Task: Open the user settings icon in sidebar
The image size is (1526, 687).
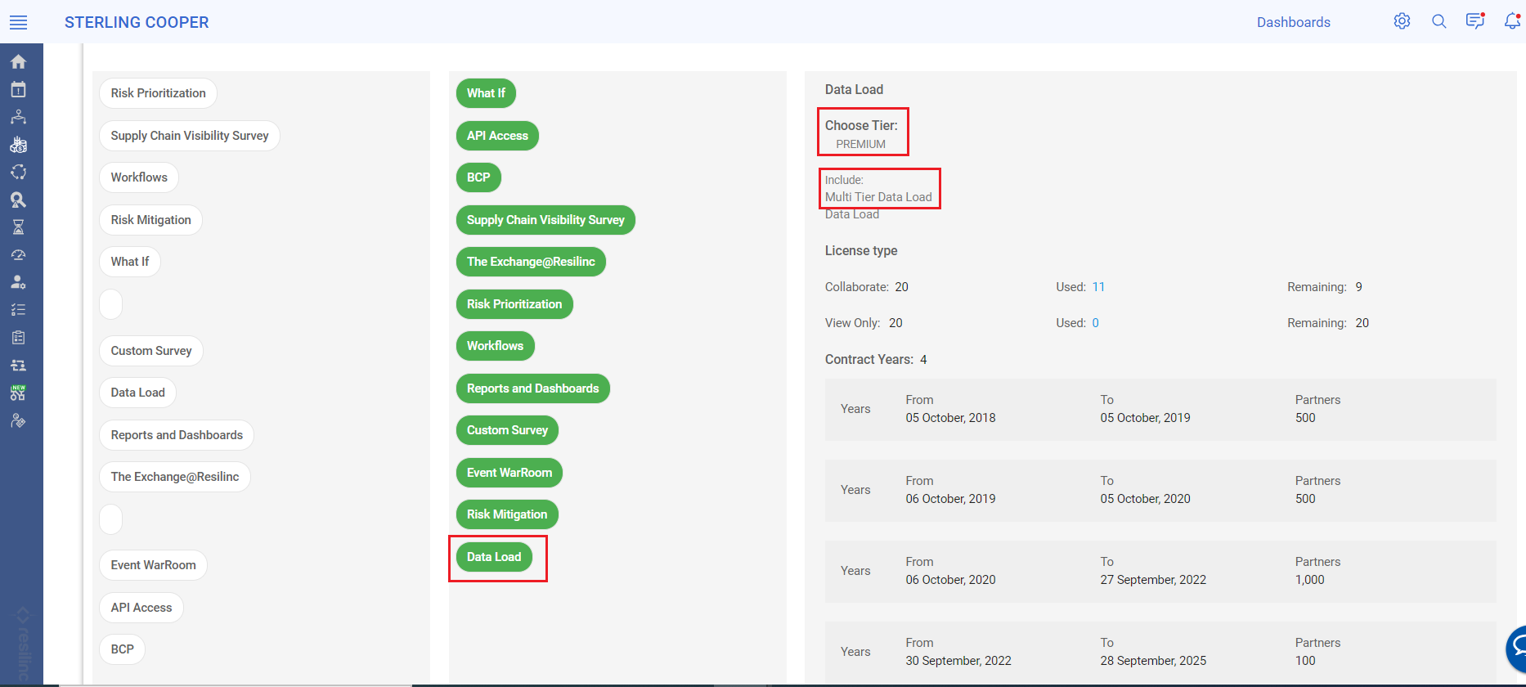Action: 18,282
